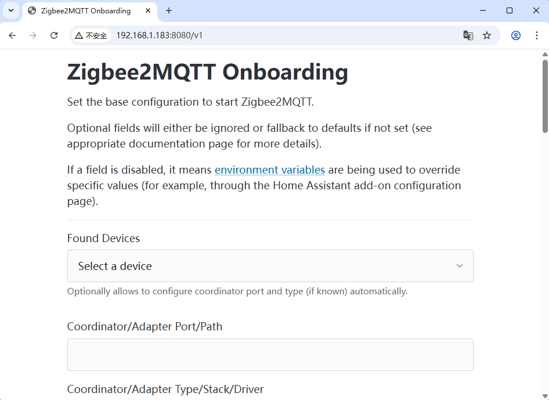Bookmark this page via the star icon
This screenshot has height=400, width=549.
[x=487, y=35]
